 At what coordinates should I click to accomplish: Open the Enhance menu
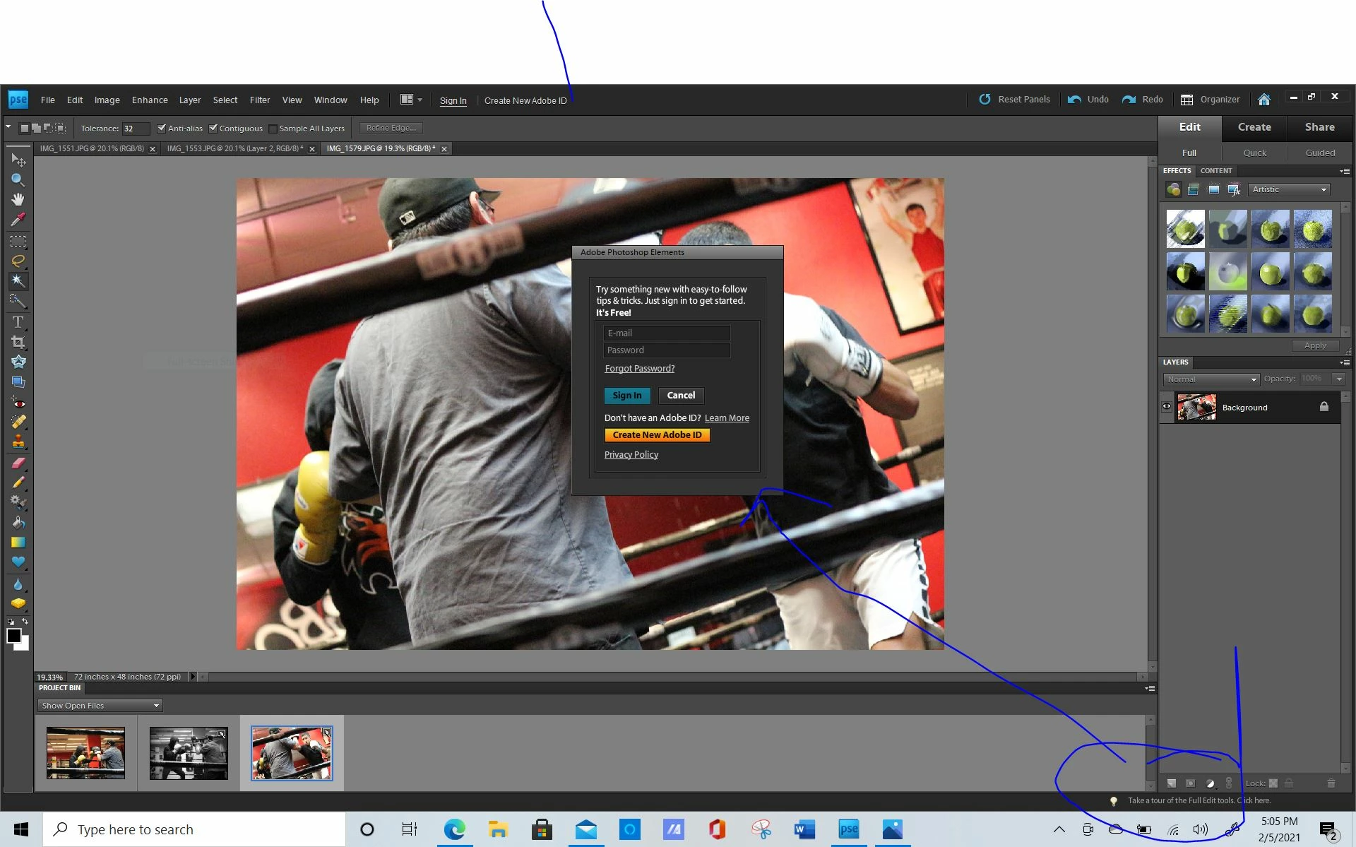tap(150, 100)
